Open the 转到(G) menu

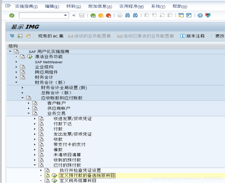click(74, 7)
